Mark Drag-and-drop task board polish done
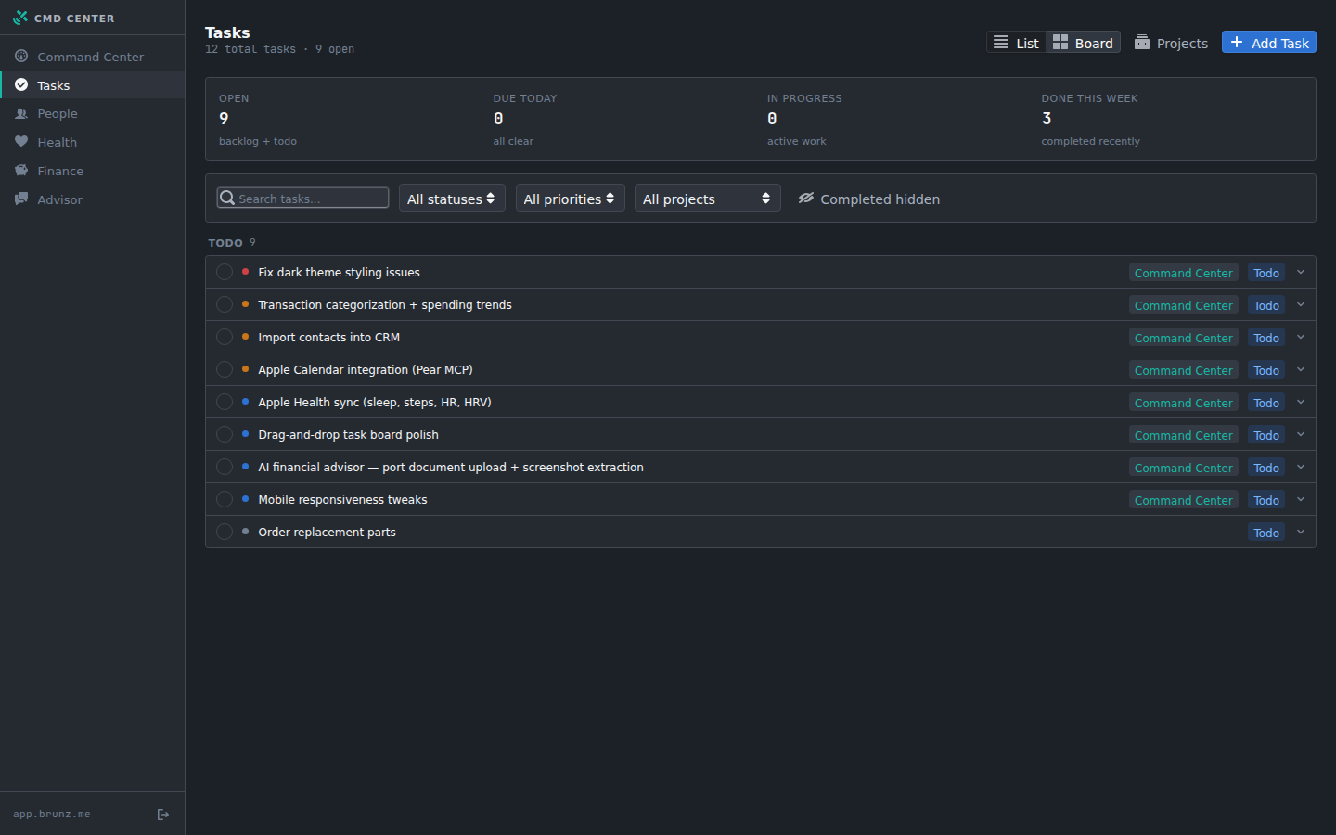The image size is (1336, 835). [225, 434]
